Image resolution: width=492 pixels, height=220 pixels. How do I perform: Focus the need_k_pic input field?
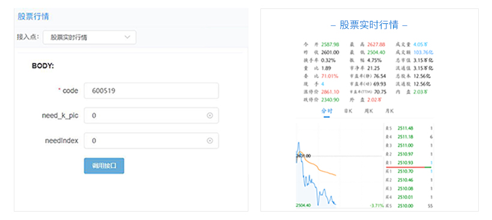(151, 116)
